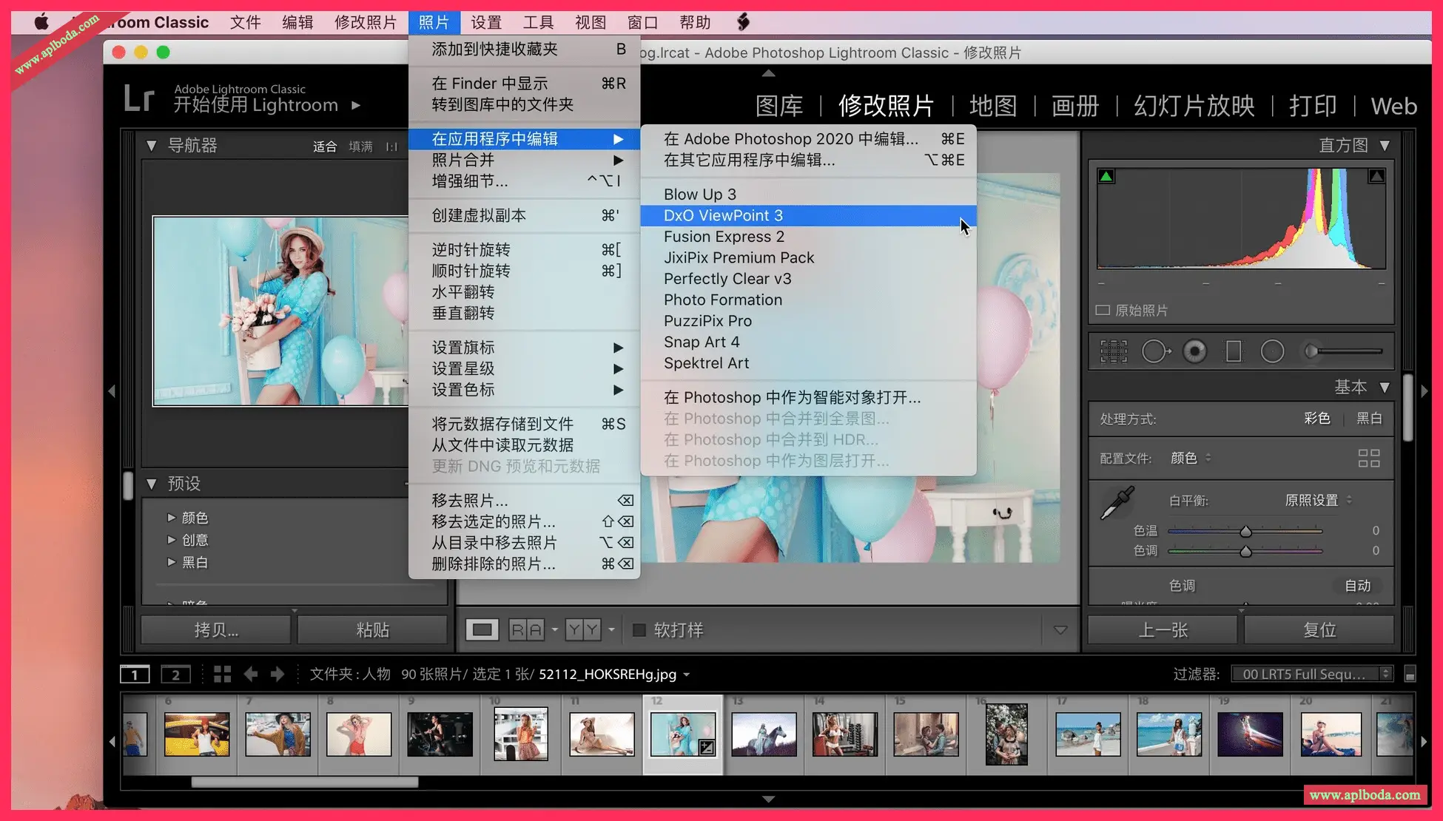The height and width of the screenshot is (821, 1443).
Task: Choose DxO ViewPoint 3 from submenu
Action: pyautogui.click(x=722, y=215)
